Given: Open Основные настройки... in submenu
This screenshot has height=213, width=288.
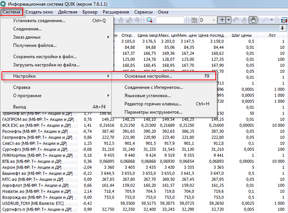Looking at the screenshot, I should [x=164, y=76].
